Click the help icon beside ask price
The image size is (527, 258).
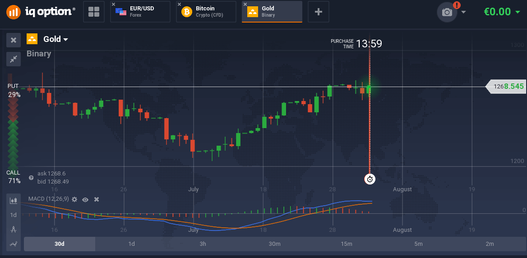[x=31, y=178]
